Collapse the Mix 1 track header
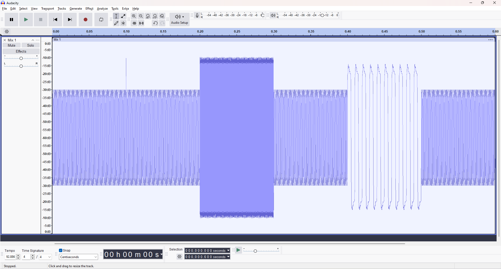 pyautogui.click(x=33, y=40)
